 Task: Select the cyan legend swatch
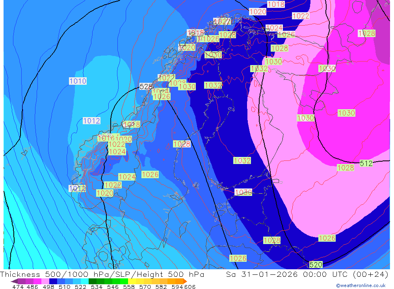pos(85,281)
